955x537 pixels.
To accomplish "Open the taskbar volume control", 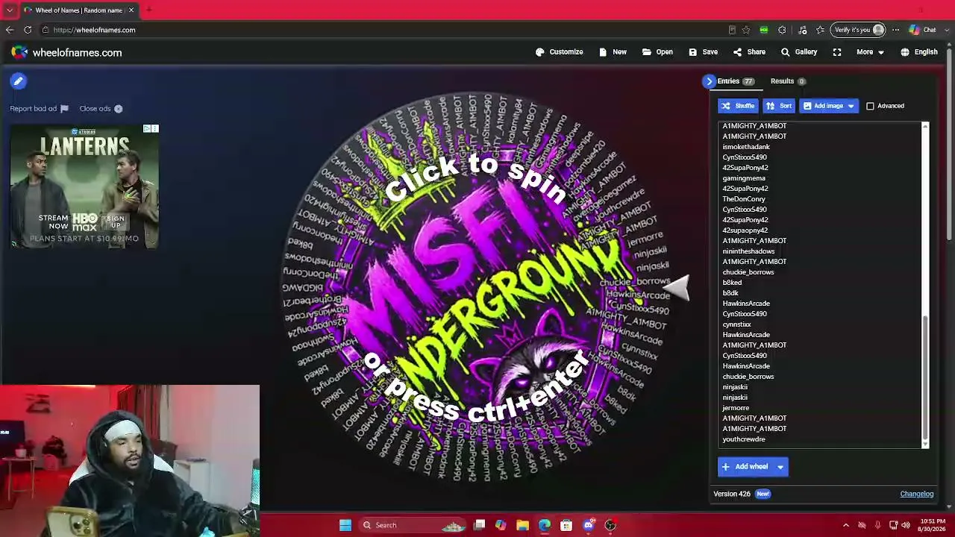I will tap(906, 525).
